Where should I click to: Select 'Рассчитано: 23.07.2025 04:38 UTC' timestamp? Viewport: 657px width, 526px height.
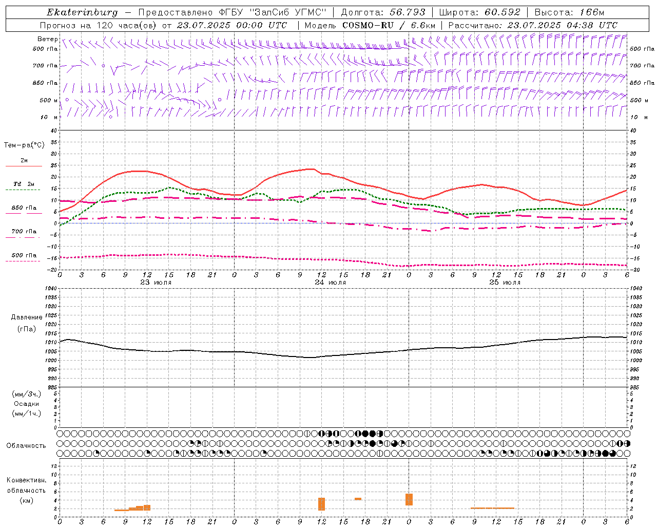tap(533, 25)
